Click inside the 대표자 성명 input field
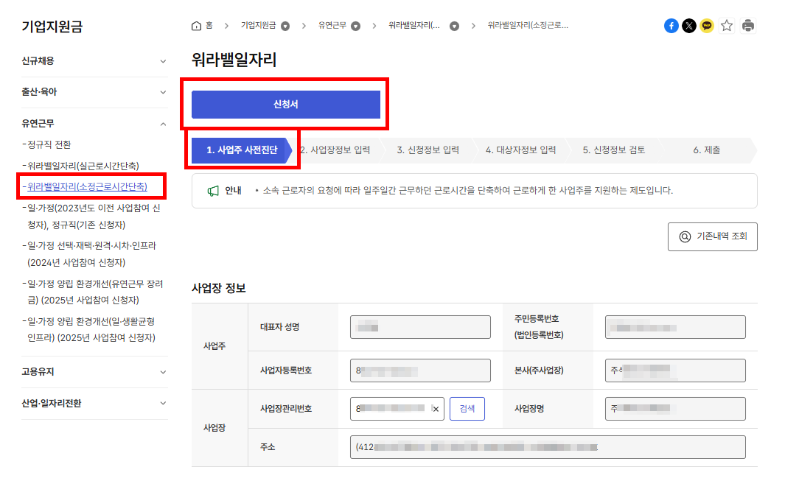 click(420, 326)
